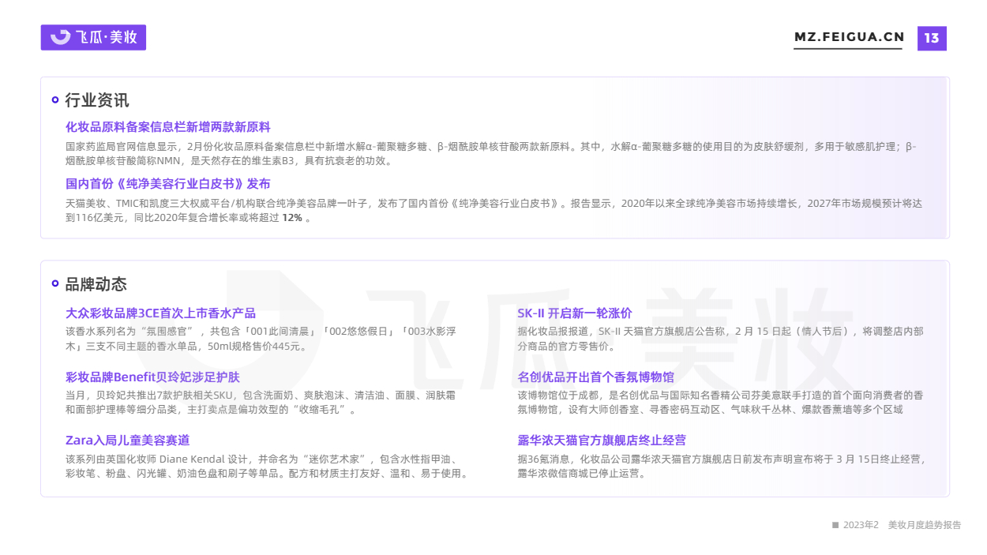The height and width of the screenshot is (555, 987).
Task: Click the paragraph starting 天猫美妆、TMIC和凯度
Action: pos(494,211)
